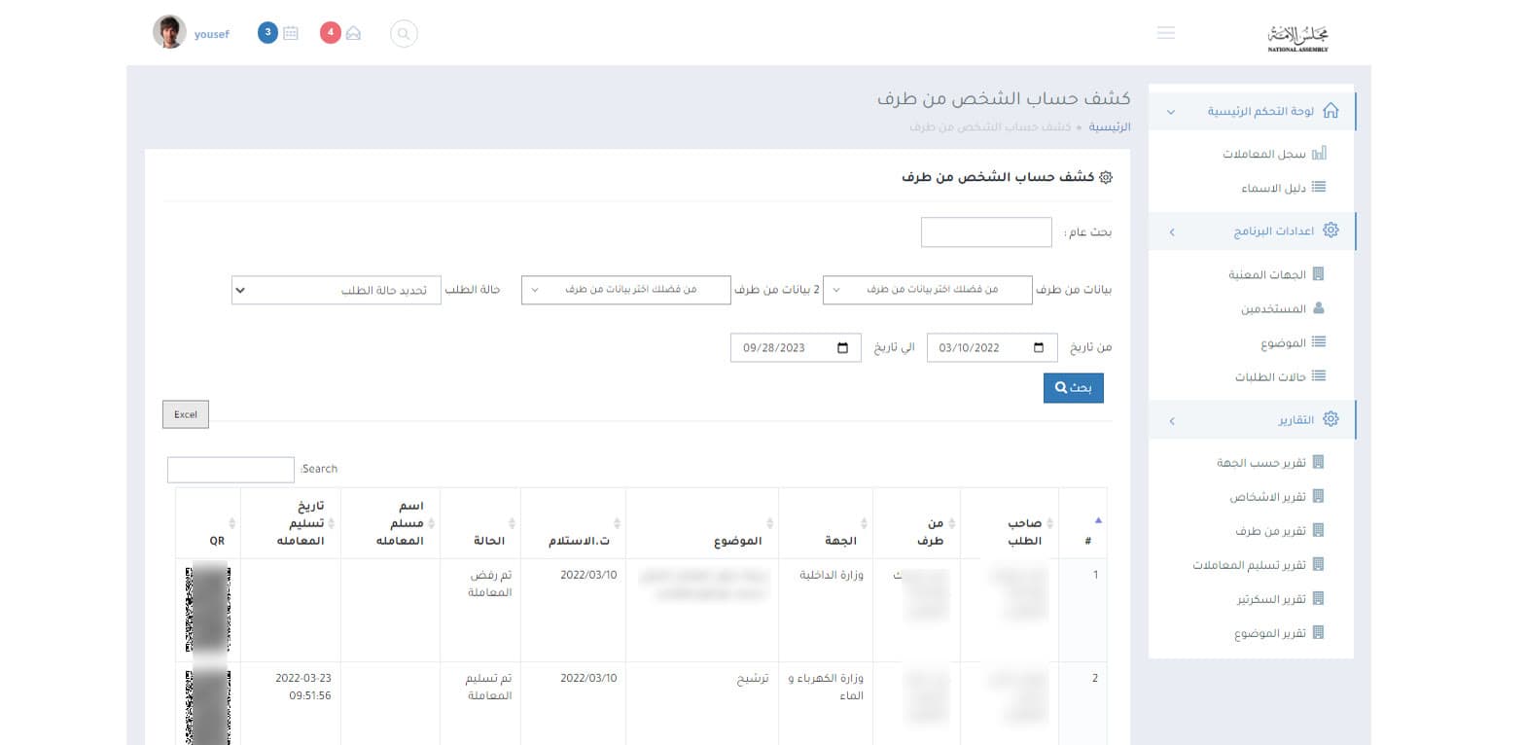Click the gear icon beside اعدادات البرنامج

coord(1331,231)
